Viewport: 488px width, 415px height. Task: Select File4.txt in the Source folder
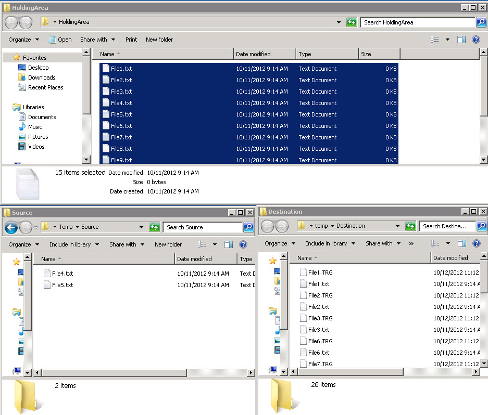point(62,274)
